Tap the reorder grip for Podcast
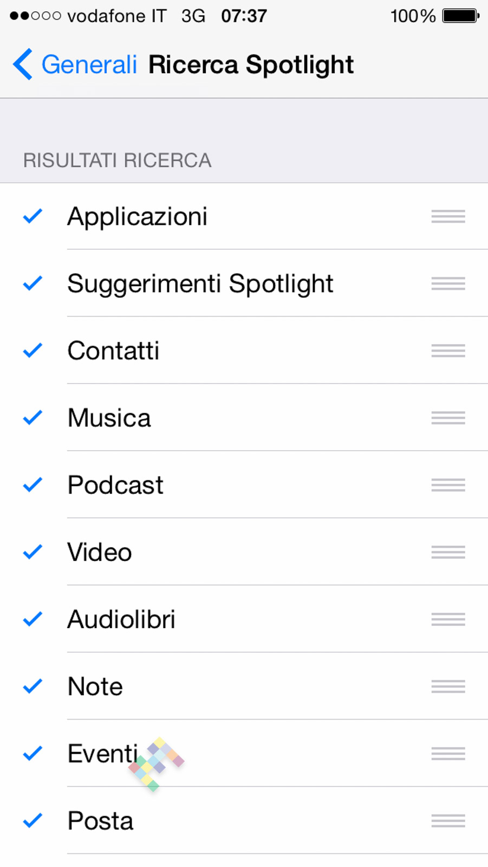 [448, 485]
